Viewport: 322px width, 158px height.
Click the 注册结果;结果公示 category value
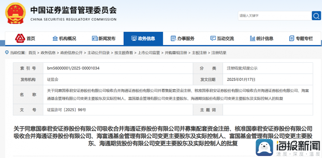pyautogui.click(x=242, y=68)
